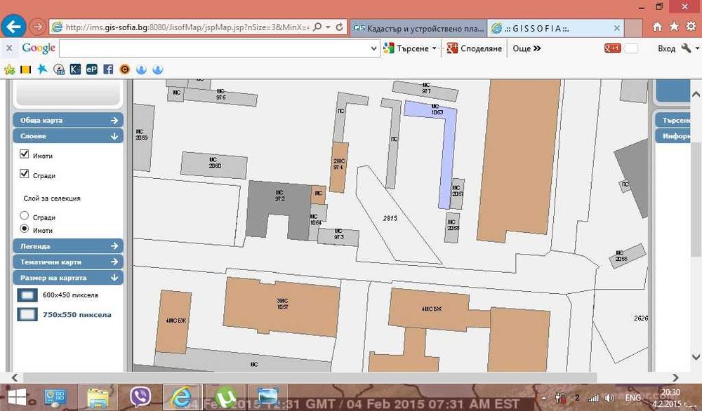Click the 750x550 map size thumbnail icon
The image size is (702, 411).
coord(27,314)
